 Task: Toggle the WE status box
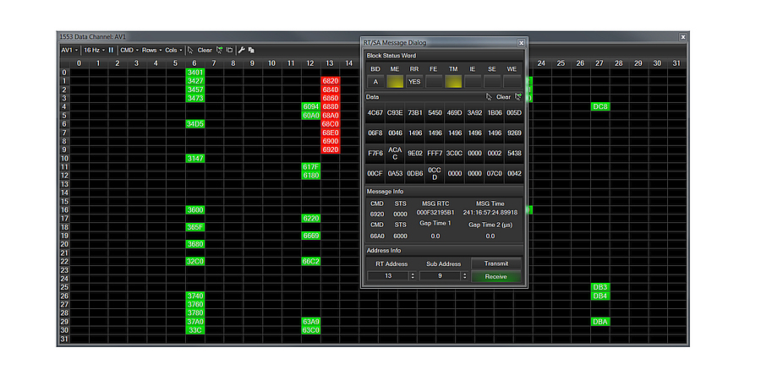512,81
